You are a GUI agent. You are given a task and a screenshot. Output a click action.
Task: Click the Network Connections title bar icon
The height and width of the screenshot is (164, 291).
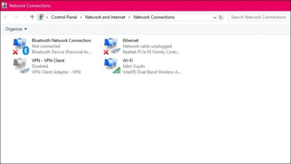[x=4, y=6]
